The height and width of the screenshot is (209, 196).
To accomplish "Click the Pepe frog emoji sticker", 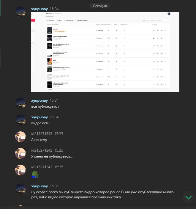I will click(x=35, y=175).
